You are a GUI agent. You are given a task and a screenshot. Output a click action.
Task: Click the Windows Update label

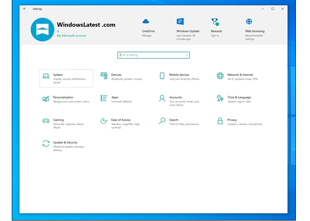[188, 31]
